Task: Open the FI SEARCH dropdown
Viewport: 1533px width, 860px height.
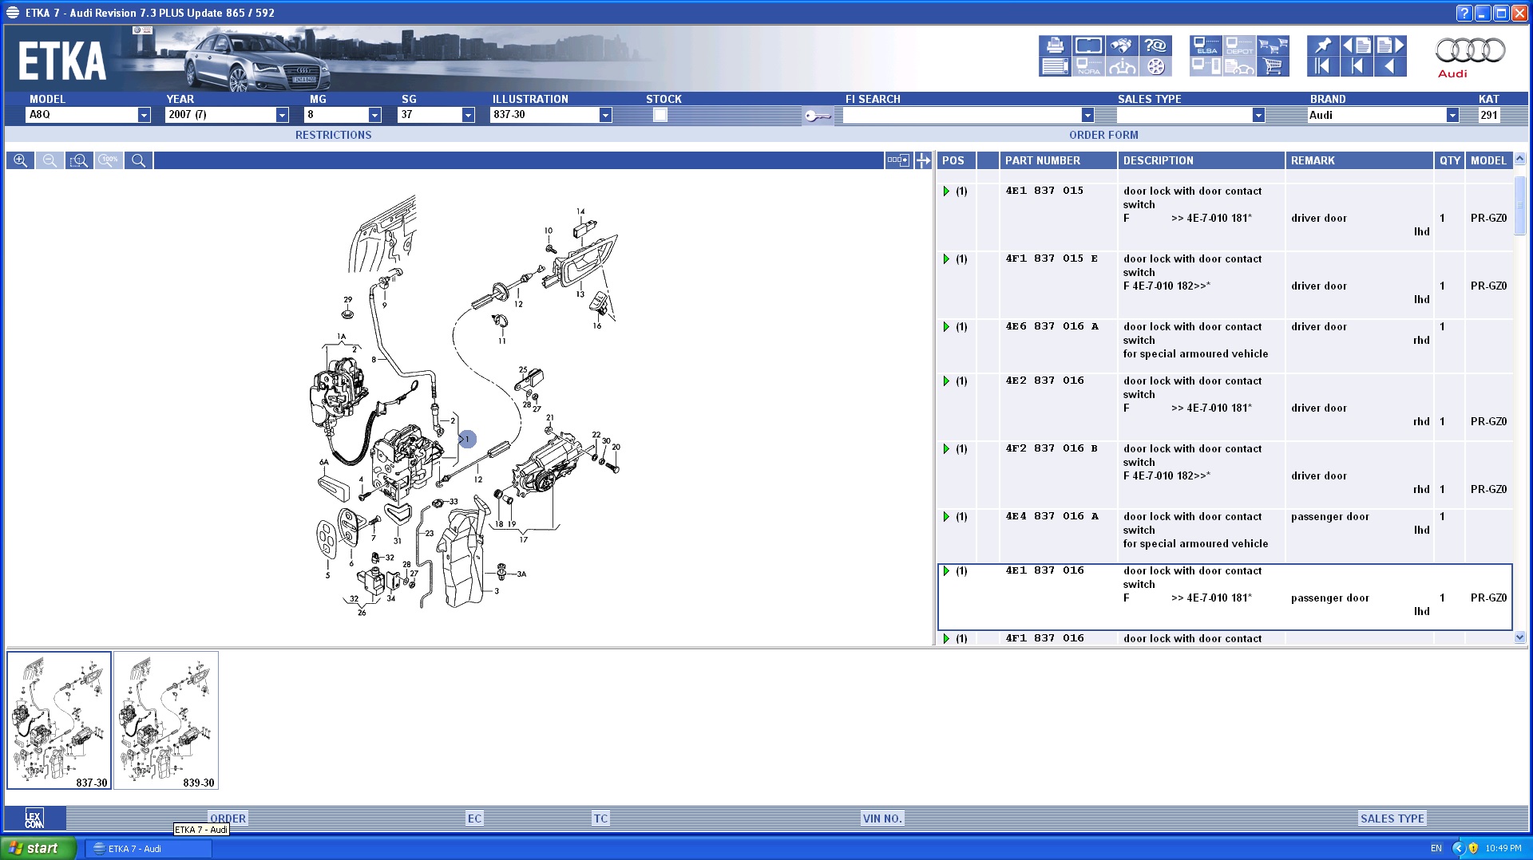Action: (1087, 115)
